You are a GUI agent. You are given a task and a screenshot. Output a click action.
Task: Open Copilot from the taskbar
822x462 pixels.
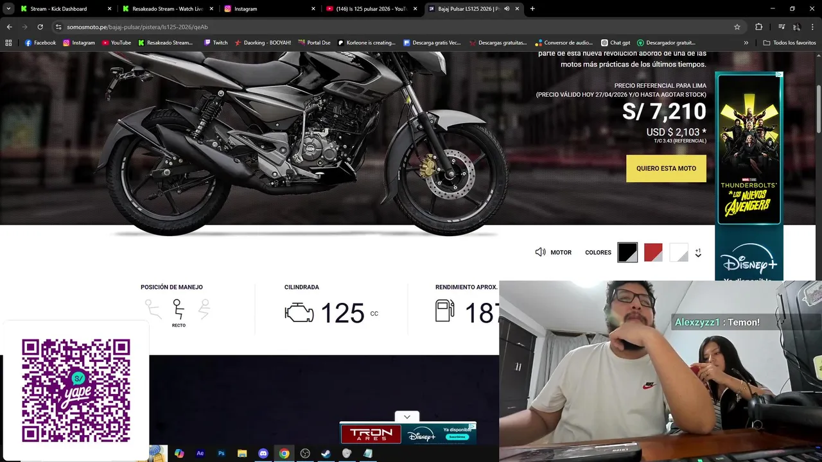coord(179,453)
